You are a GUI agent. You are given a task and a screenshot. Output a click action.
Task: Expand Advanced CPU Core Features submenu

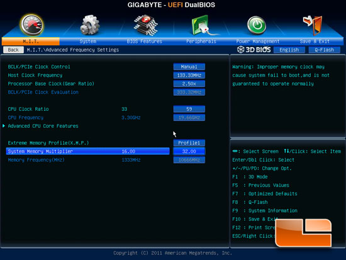[x=43, y=126]
